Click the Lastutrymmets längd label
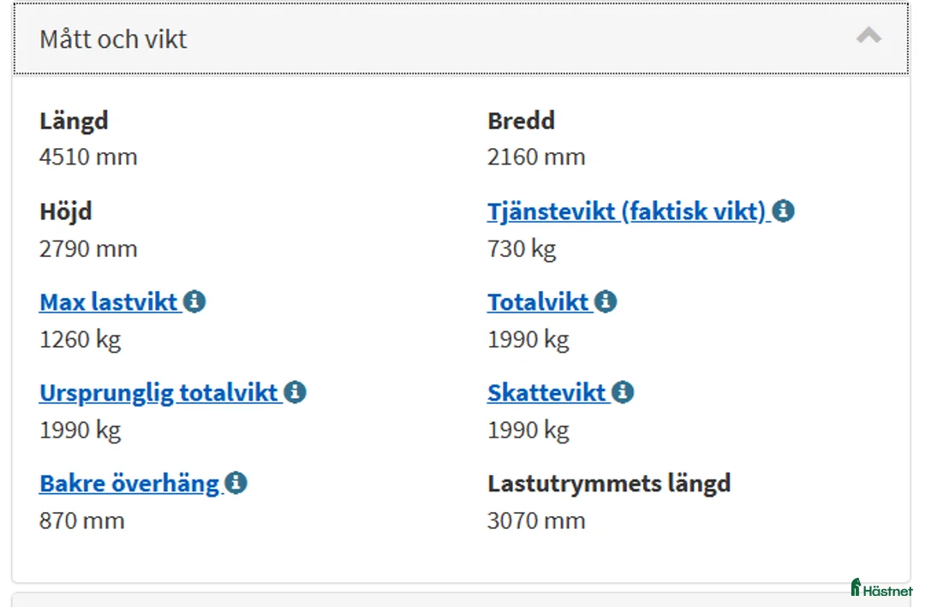925x607 pixels. point(609,484)
